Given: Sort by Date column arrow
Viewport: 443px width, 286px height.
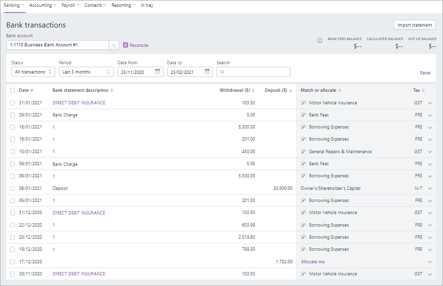Looking at the screenshot, I should [32, 90].
